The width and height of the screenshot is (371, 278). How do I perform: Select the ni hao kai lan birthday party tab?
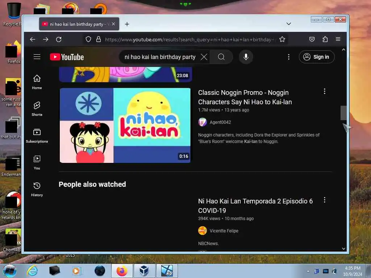pos(79,24)
